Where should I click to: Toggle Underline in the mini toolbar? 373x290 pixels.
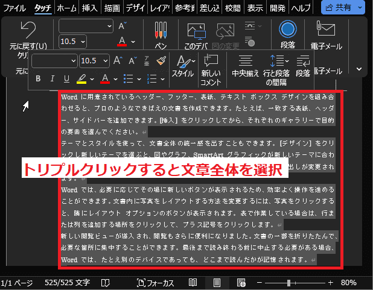coord(66,78)
